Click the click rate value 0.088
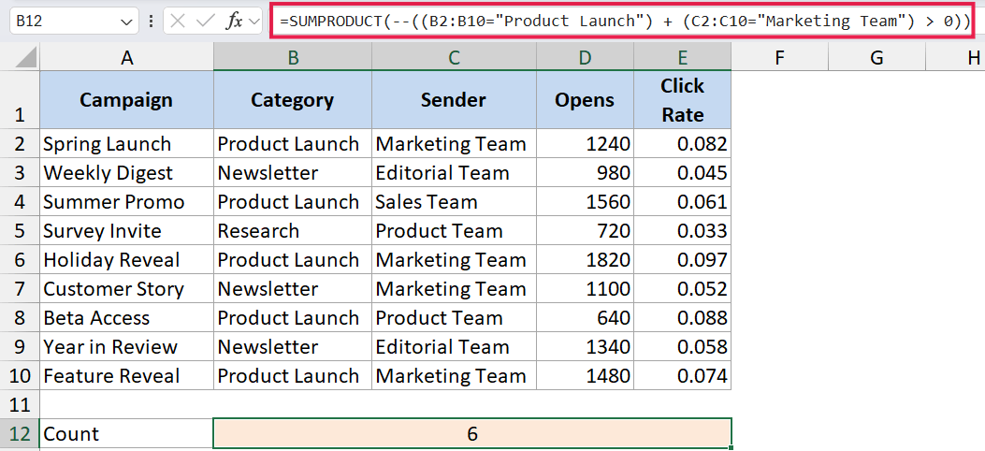The image size is (985, 451). point(683,318)
